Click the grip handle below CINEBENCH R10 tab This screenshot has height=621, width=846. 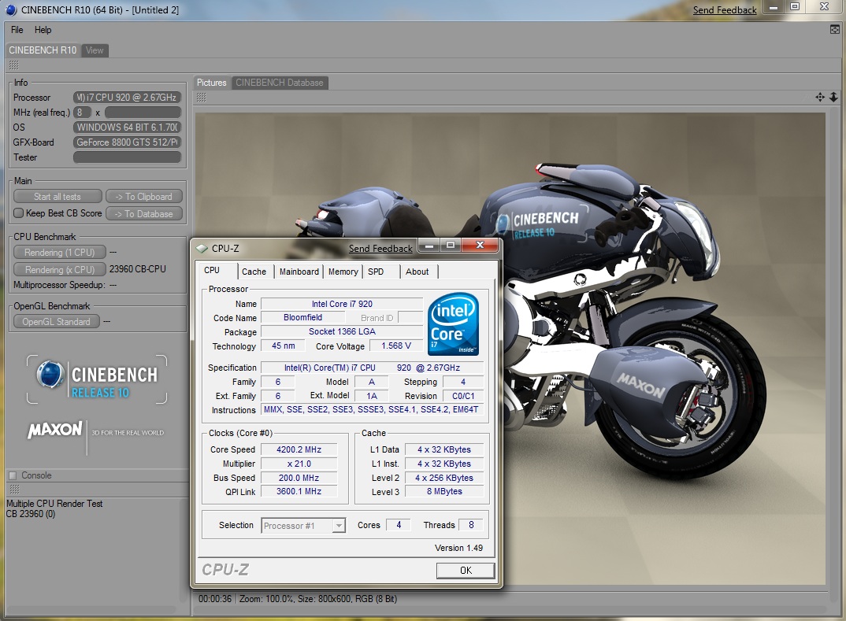14,65
